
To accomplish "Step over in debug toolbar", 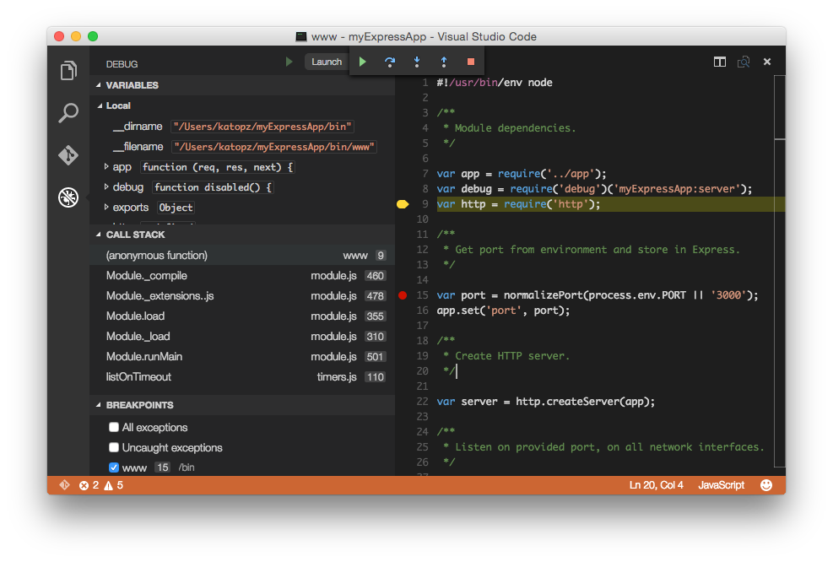I will click(x=390, y=62).
